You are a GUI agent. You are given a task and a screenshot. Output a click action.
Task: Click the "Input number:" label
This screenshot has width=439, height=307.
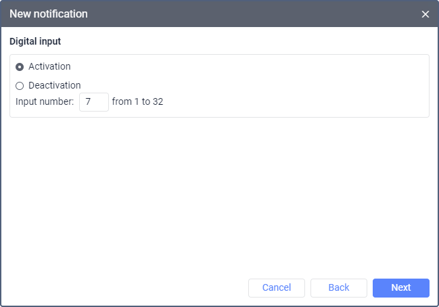45,102
